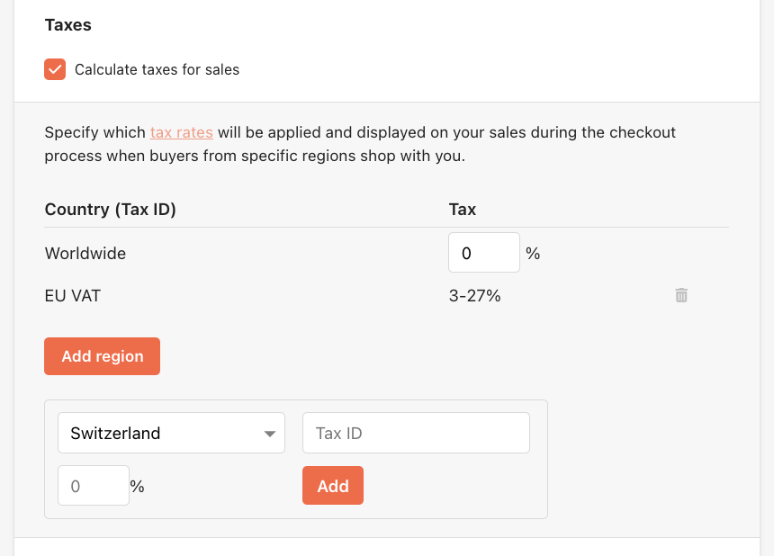Select the Worldwide row label
Viewport: 774px width, 556px height.
pos(85,254)
